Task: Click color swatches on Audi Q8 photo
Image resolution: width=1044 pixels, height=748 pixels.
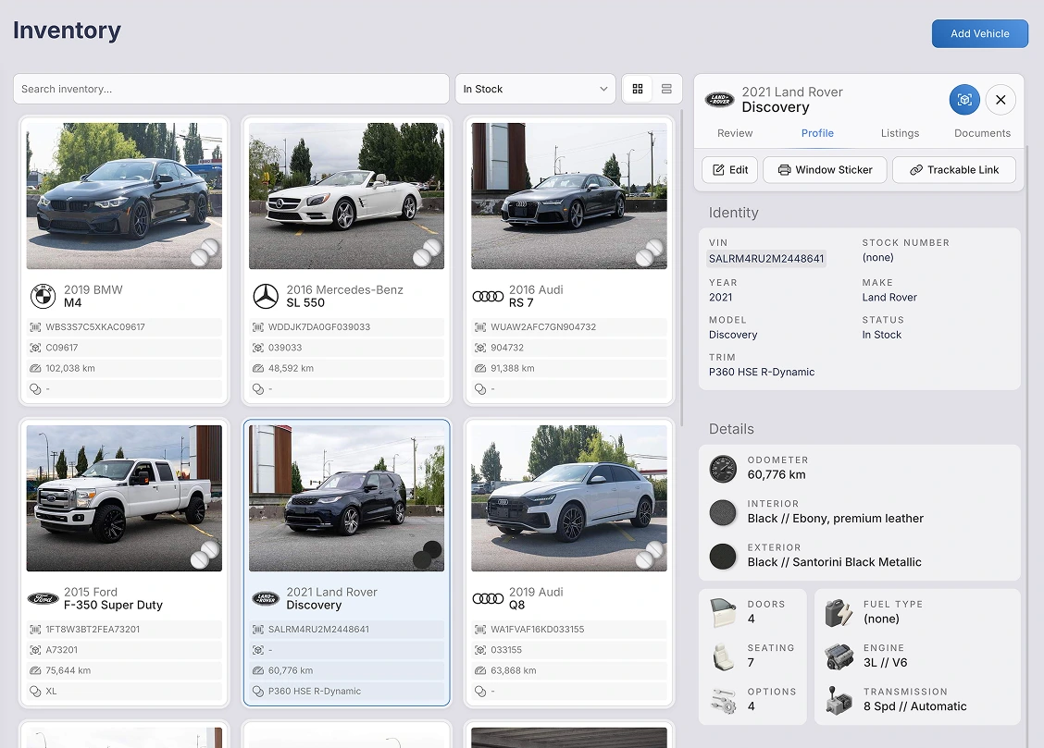Action: 649,555
